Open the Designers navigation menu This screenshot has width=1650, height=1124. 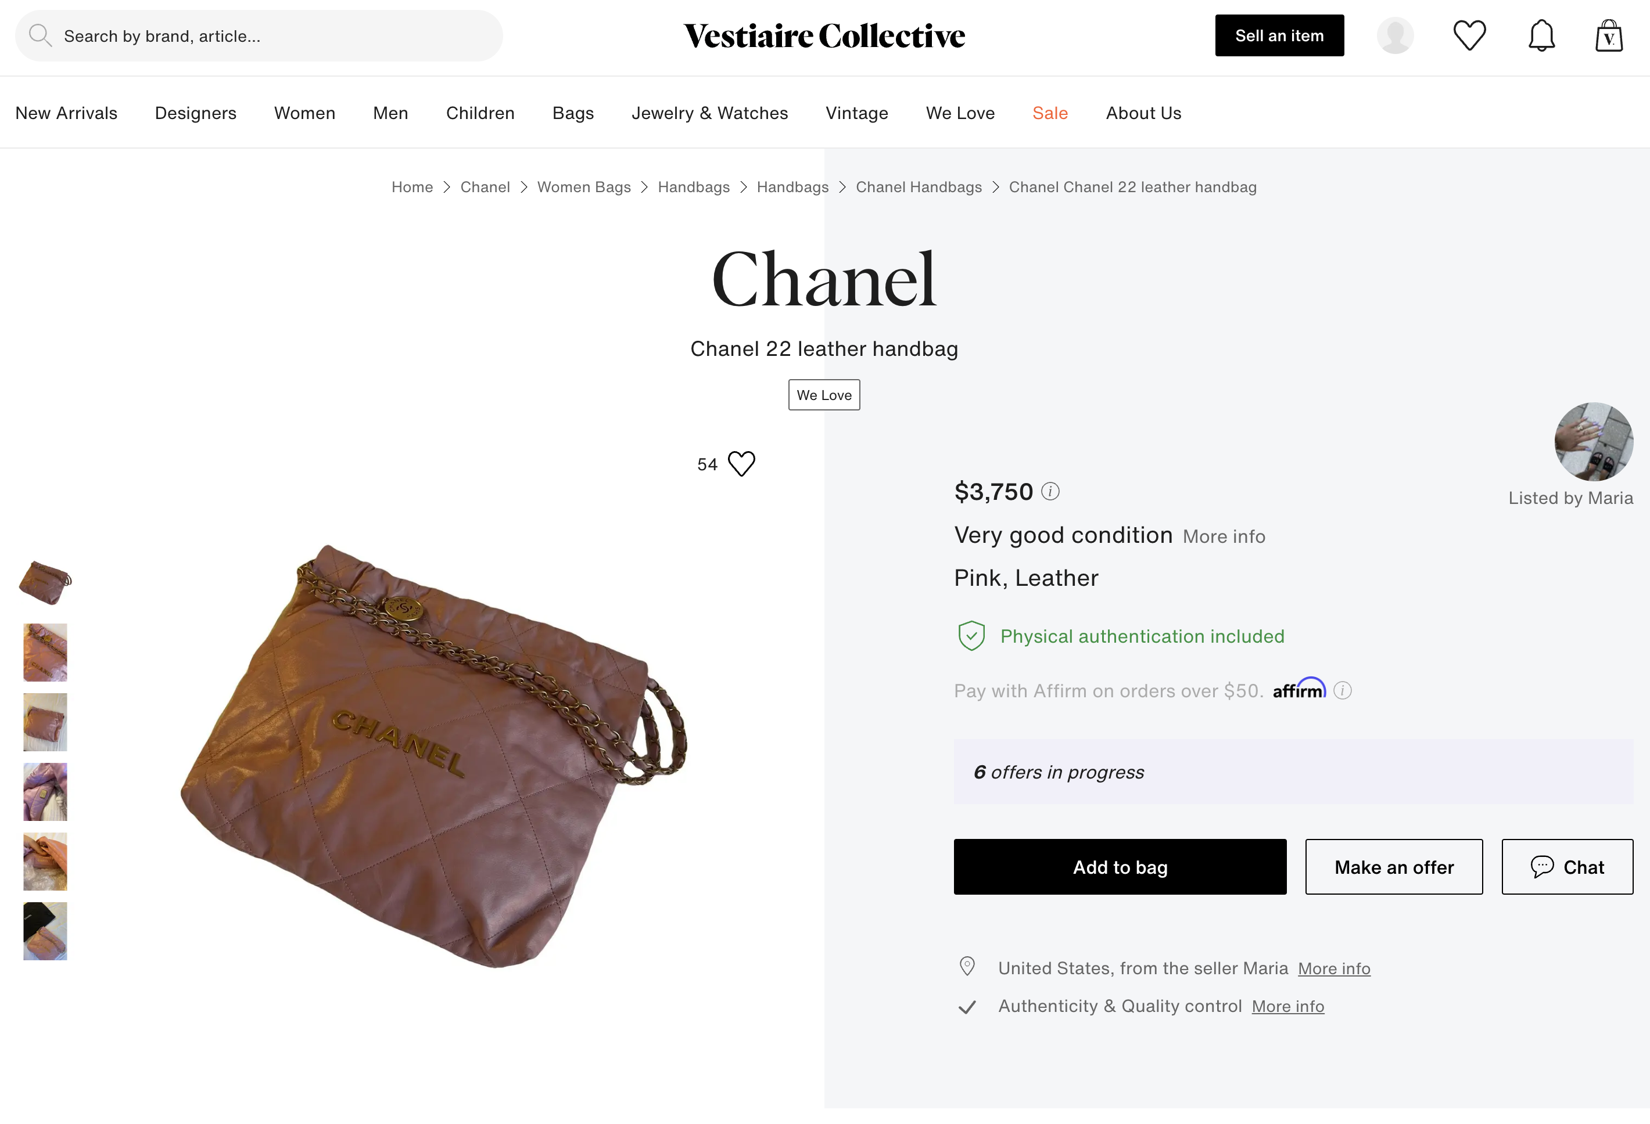click(x=195, y=113)
